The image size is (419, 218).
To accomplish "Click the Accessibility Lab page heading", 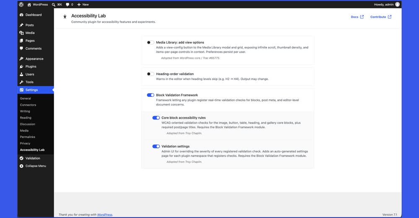I will (88, 16).
